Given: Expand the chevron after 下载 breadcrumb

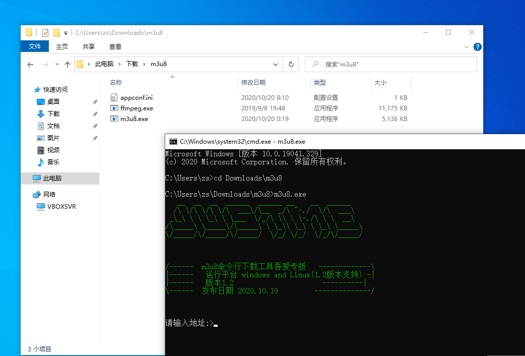Looking at the screenshot, I should click(144, 65).
